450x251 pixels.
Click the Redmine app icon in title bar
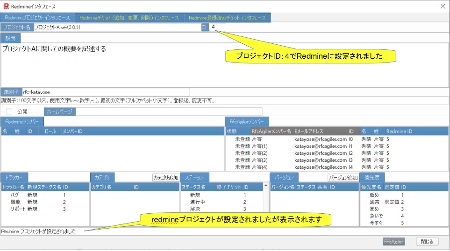(x=7, y=7)
